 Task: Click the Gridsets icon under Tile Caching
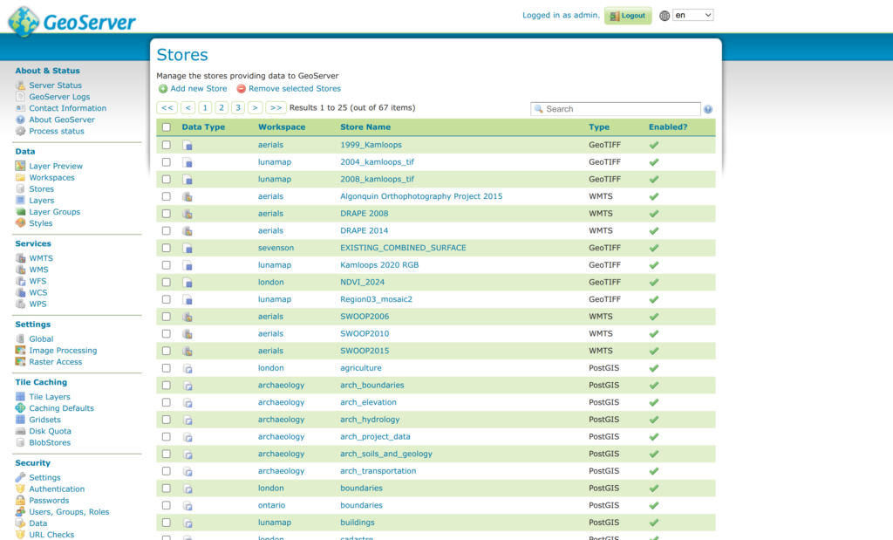click(x=21, y=420)
